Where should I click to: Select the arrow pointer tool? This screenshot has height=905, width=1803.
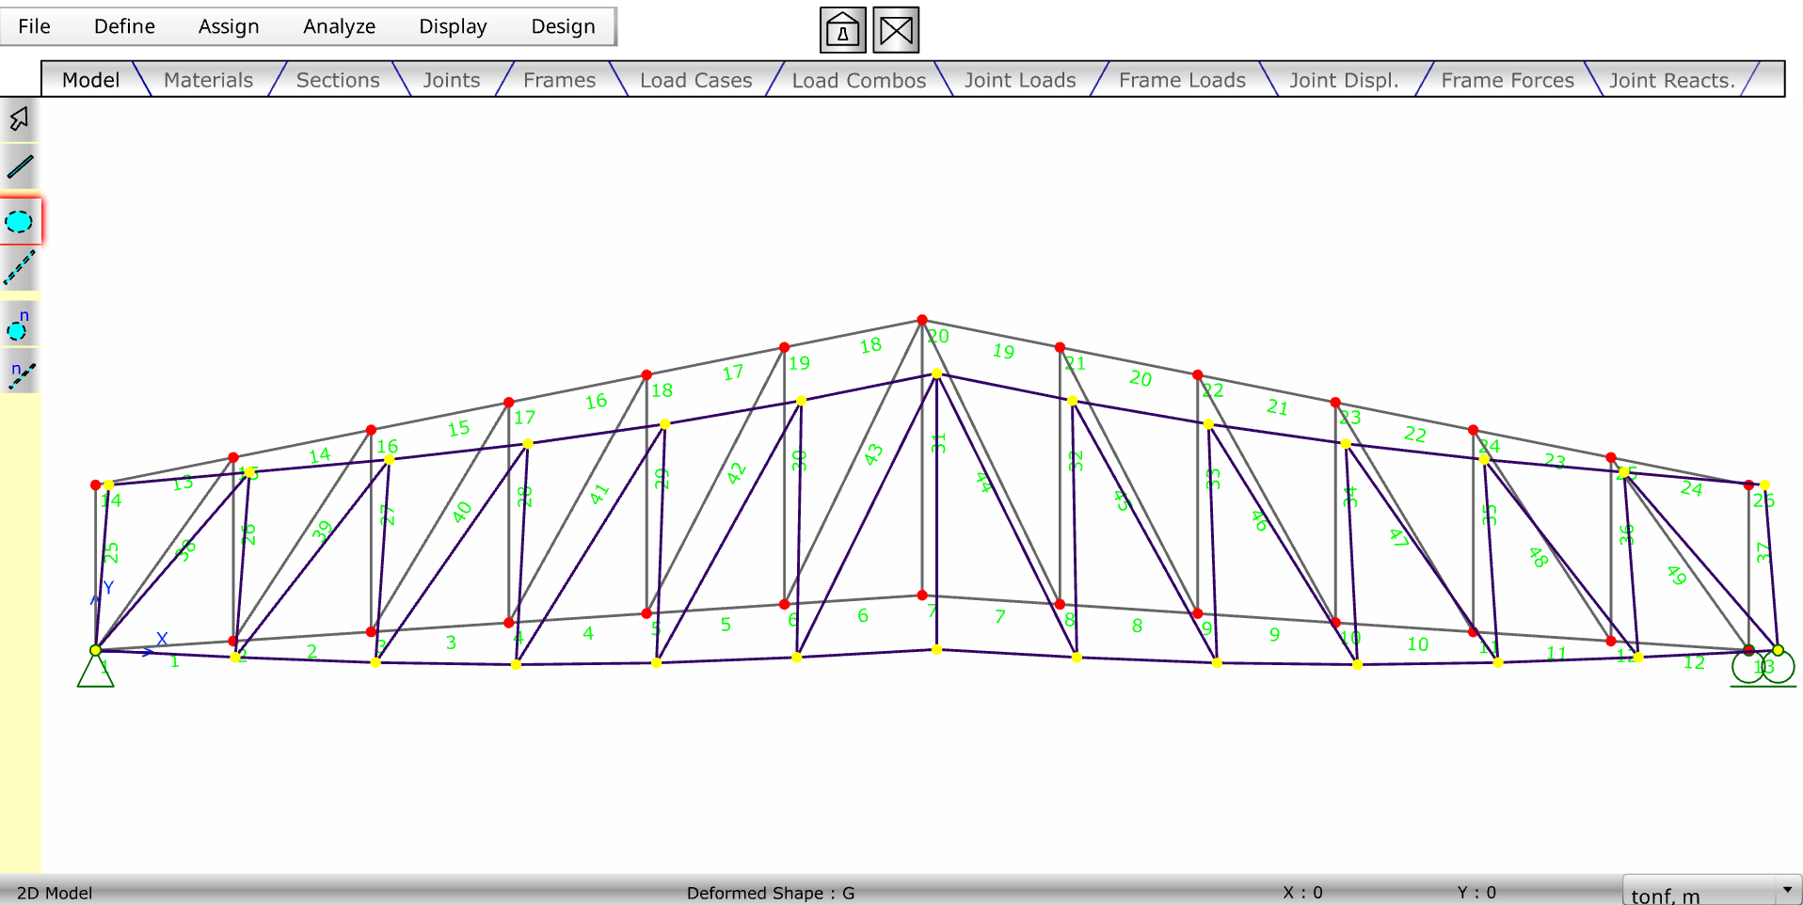pos(19,119)
